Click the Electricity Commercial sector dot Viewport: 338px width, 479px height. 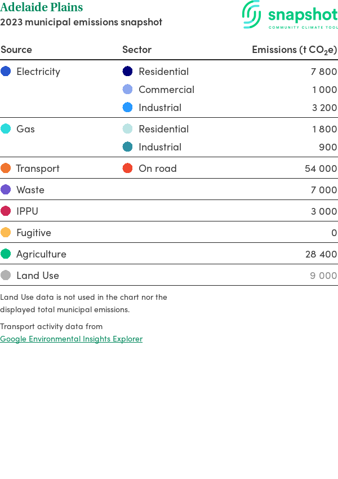(128, 90)
